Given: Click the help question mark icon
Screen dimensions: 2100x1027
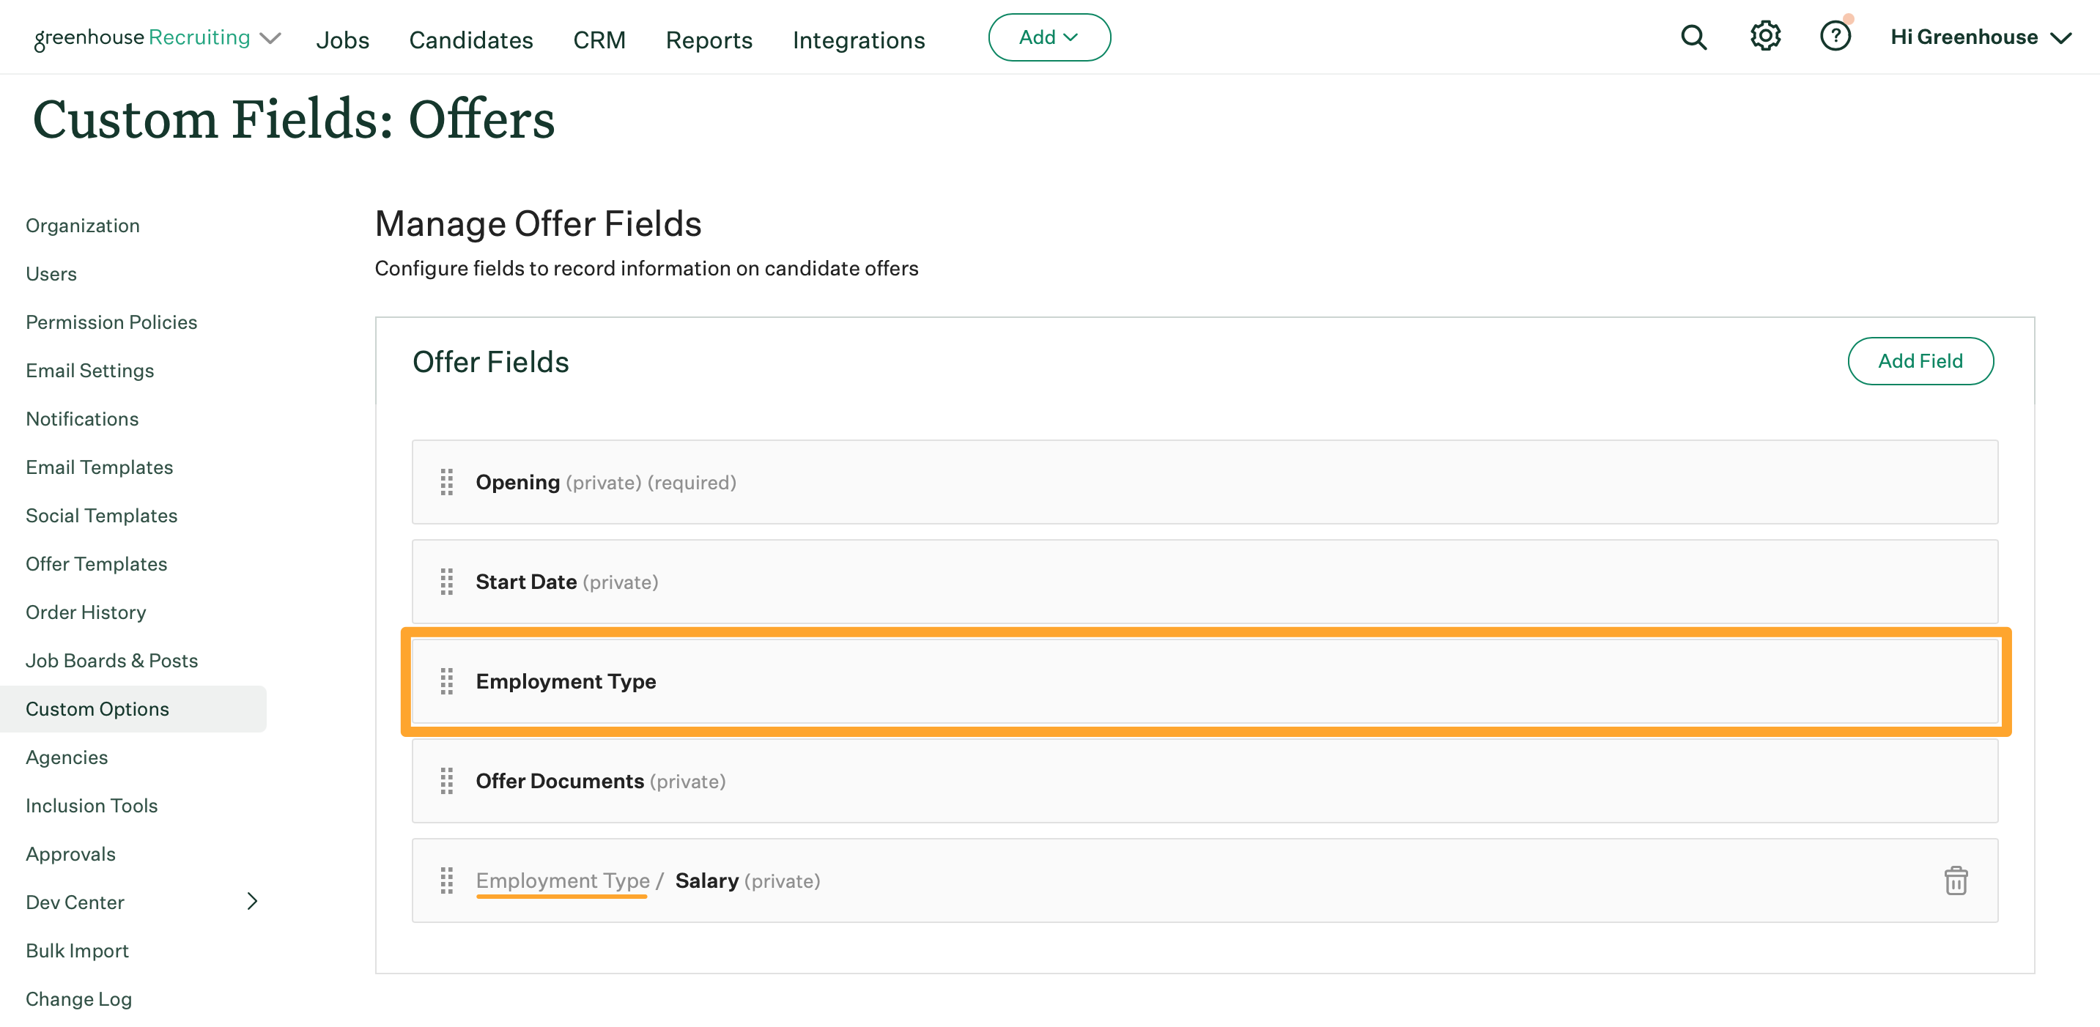Looking at the screenshot, I should tap(1835, 37).
